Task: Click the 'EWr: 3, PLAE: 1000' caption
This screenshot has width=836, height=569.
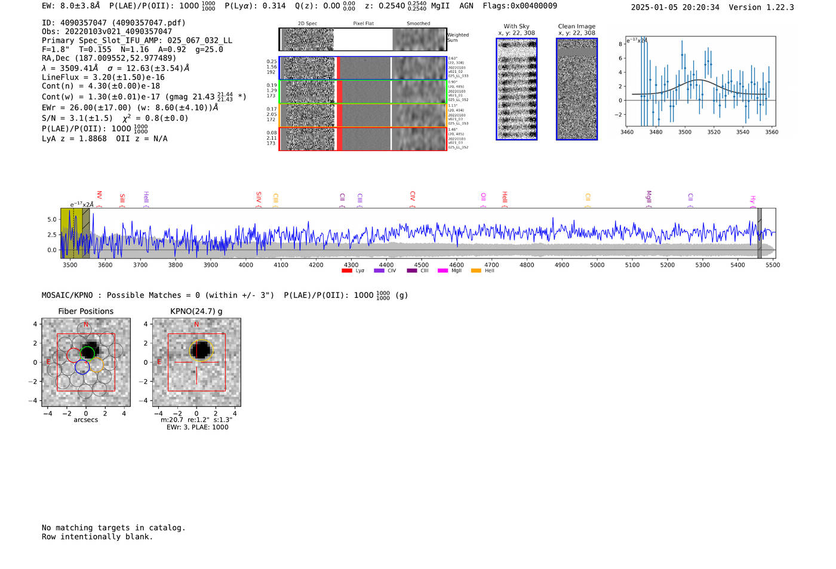Action: coord(197,427)
